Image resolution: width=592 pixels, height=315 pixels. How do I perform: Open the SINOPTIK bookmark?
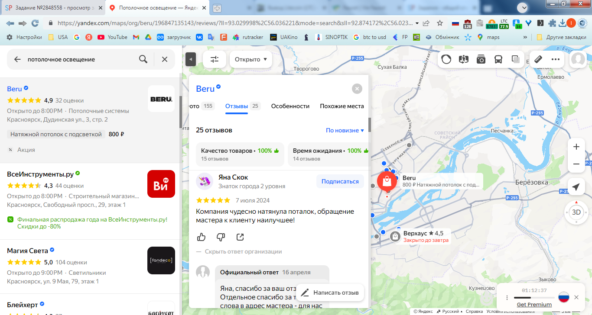click(332, 37)
